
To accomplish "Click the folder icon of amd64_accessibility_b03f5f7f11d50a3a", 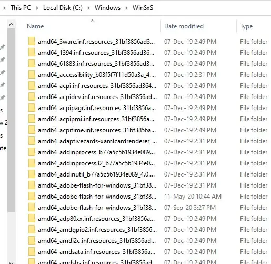I will click(32, 75).
